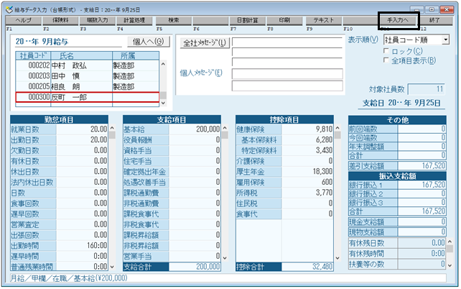Open the 表示順 社員コード順 dropdown
461x289 pixels.
pyautogui.click(x=446, y=40)
